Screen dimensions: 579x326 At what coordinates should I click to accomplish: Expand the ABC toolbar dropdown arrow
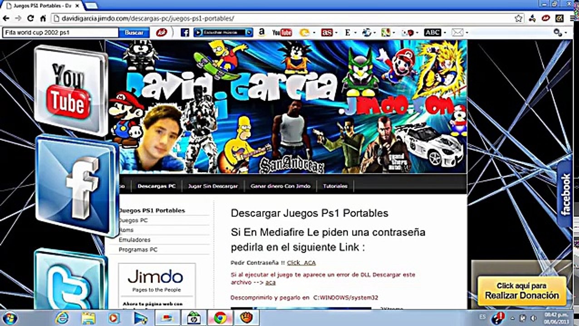[x=445, y=33]
